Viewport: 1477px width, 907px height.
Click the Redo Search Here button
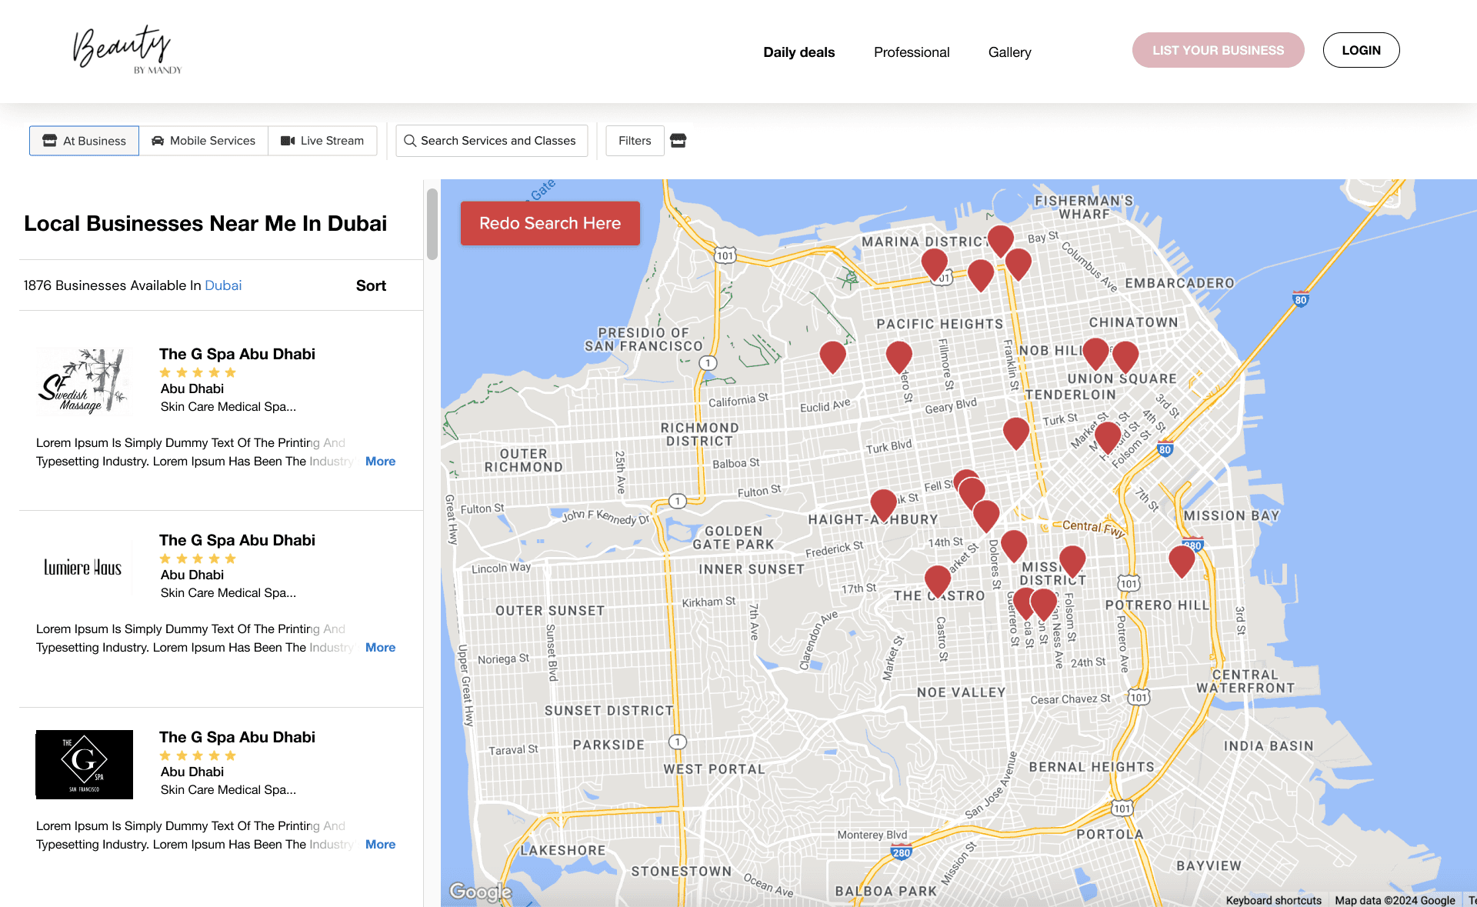pyautogui.click(x=550, y=223)
